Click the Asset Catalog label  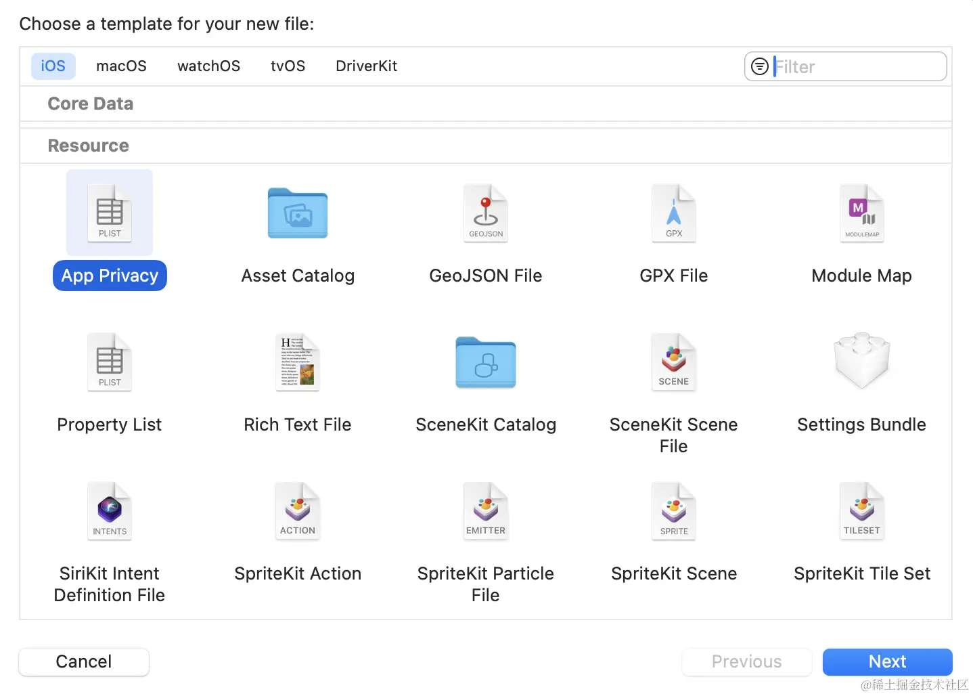pos(298,276)
